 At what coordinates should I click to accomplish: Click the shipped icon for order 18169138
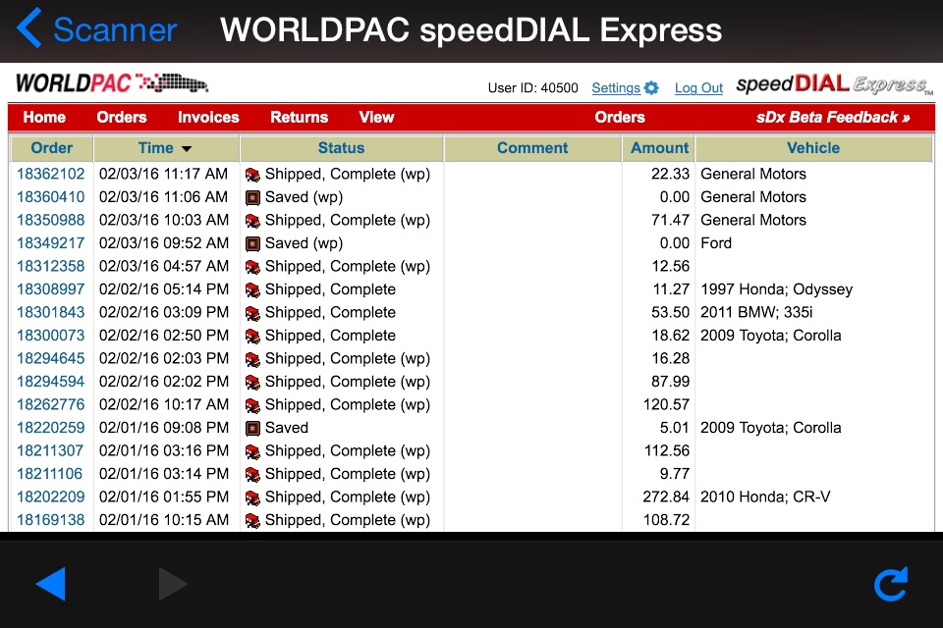click(x=253, y=520)
